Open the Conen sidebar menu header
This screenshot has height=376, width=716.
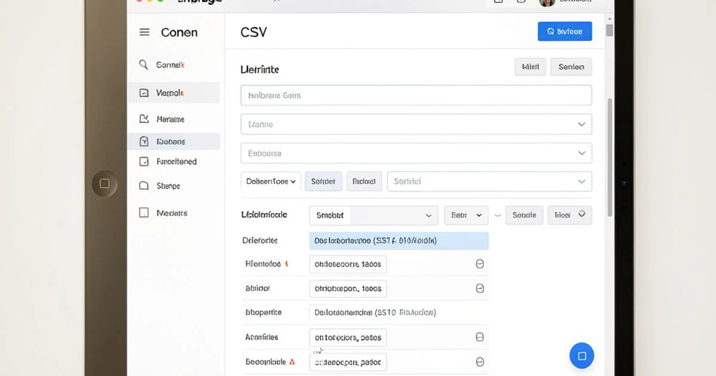click(178, 32)
